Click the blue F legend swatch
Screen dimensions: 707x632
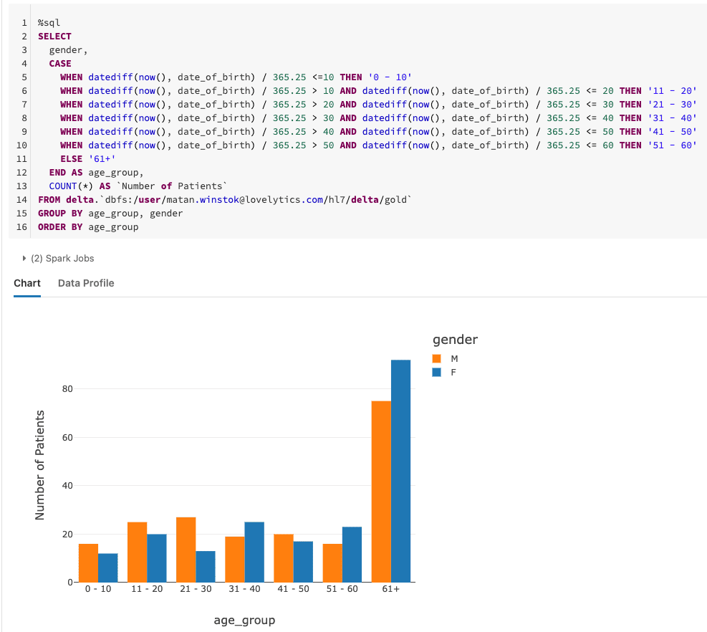[x=437, y=373]
